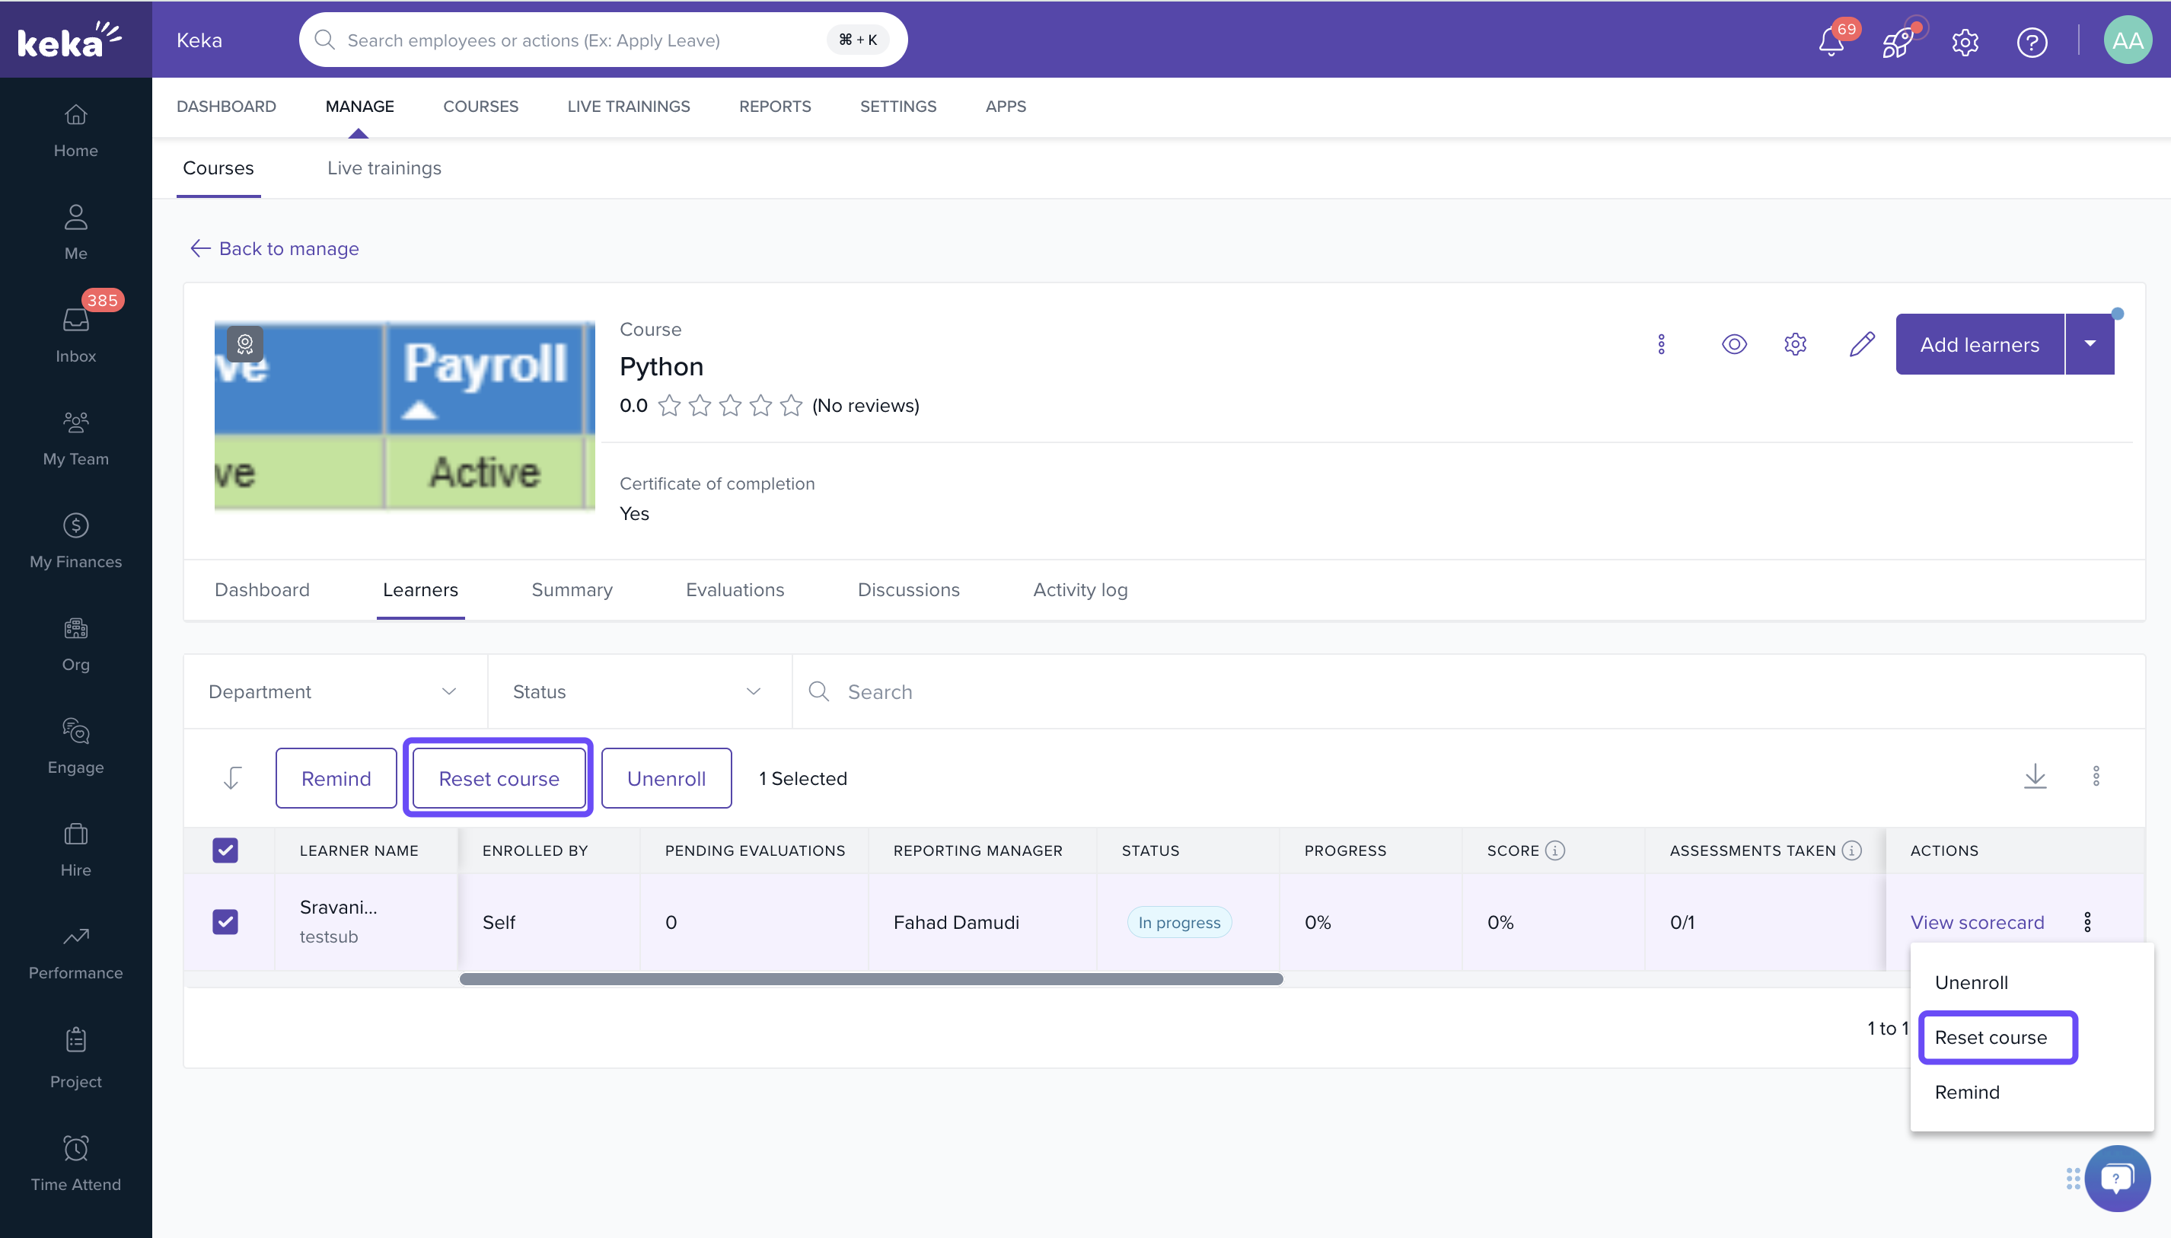Go to My Finances sidebar icon
This screenshot has width=2171, height=1238.
pyautogui.click(x=75, y=539)
